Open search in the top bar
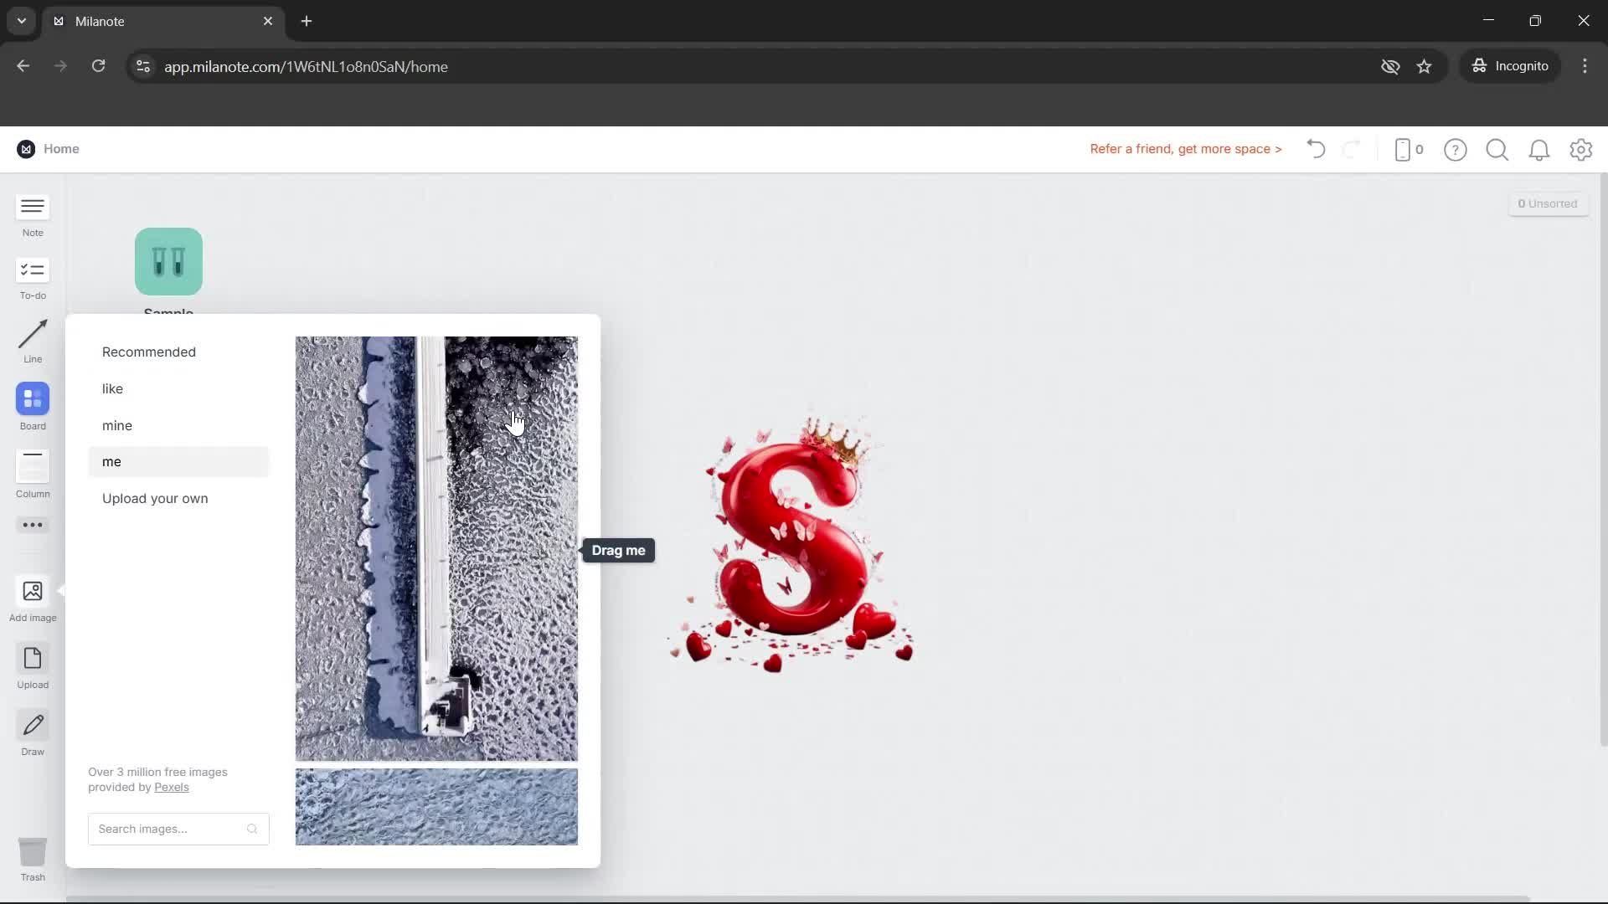 [1497, 149]
